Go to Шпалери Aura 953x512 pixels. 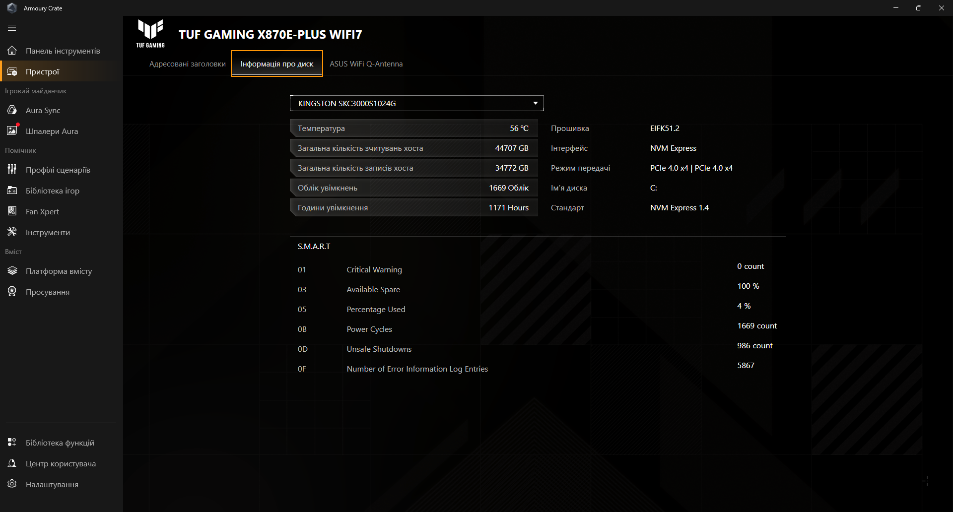tap(62, 131)
